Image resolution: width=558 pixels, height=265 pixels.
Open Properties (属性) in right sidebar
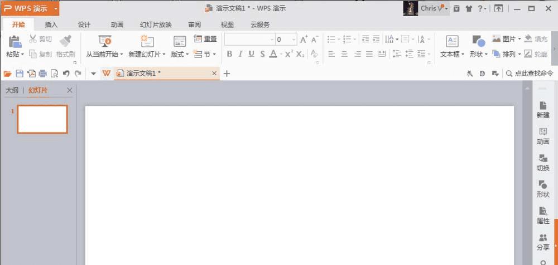(543, 215)
